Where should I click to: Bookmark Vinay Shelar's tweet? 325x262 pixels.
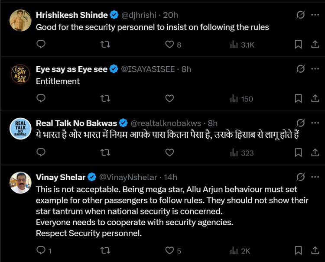(298, 250)
